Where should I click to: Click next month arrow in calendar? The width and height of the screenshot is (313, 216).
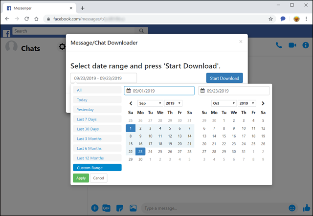click(263, 103)
